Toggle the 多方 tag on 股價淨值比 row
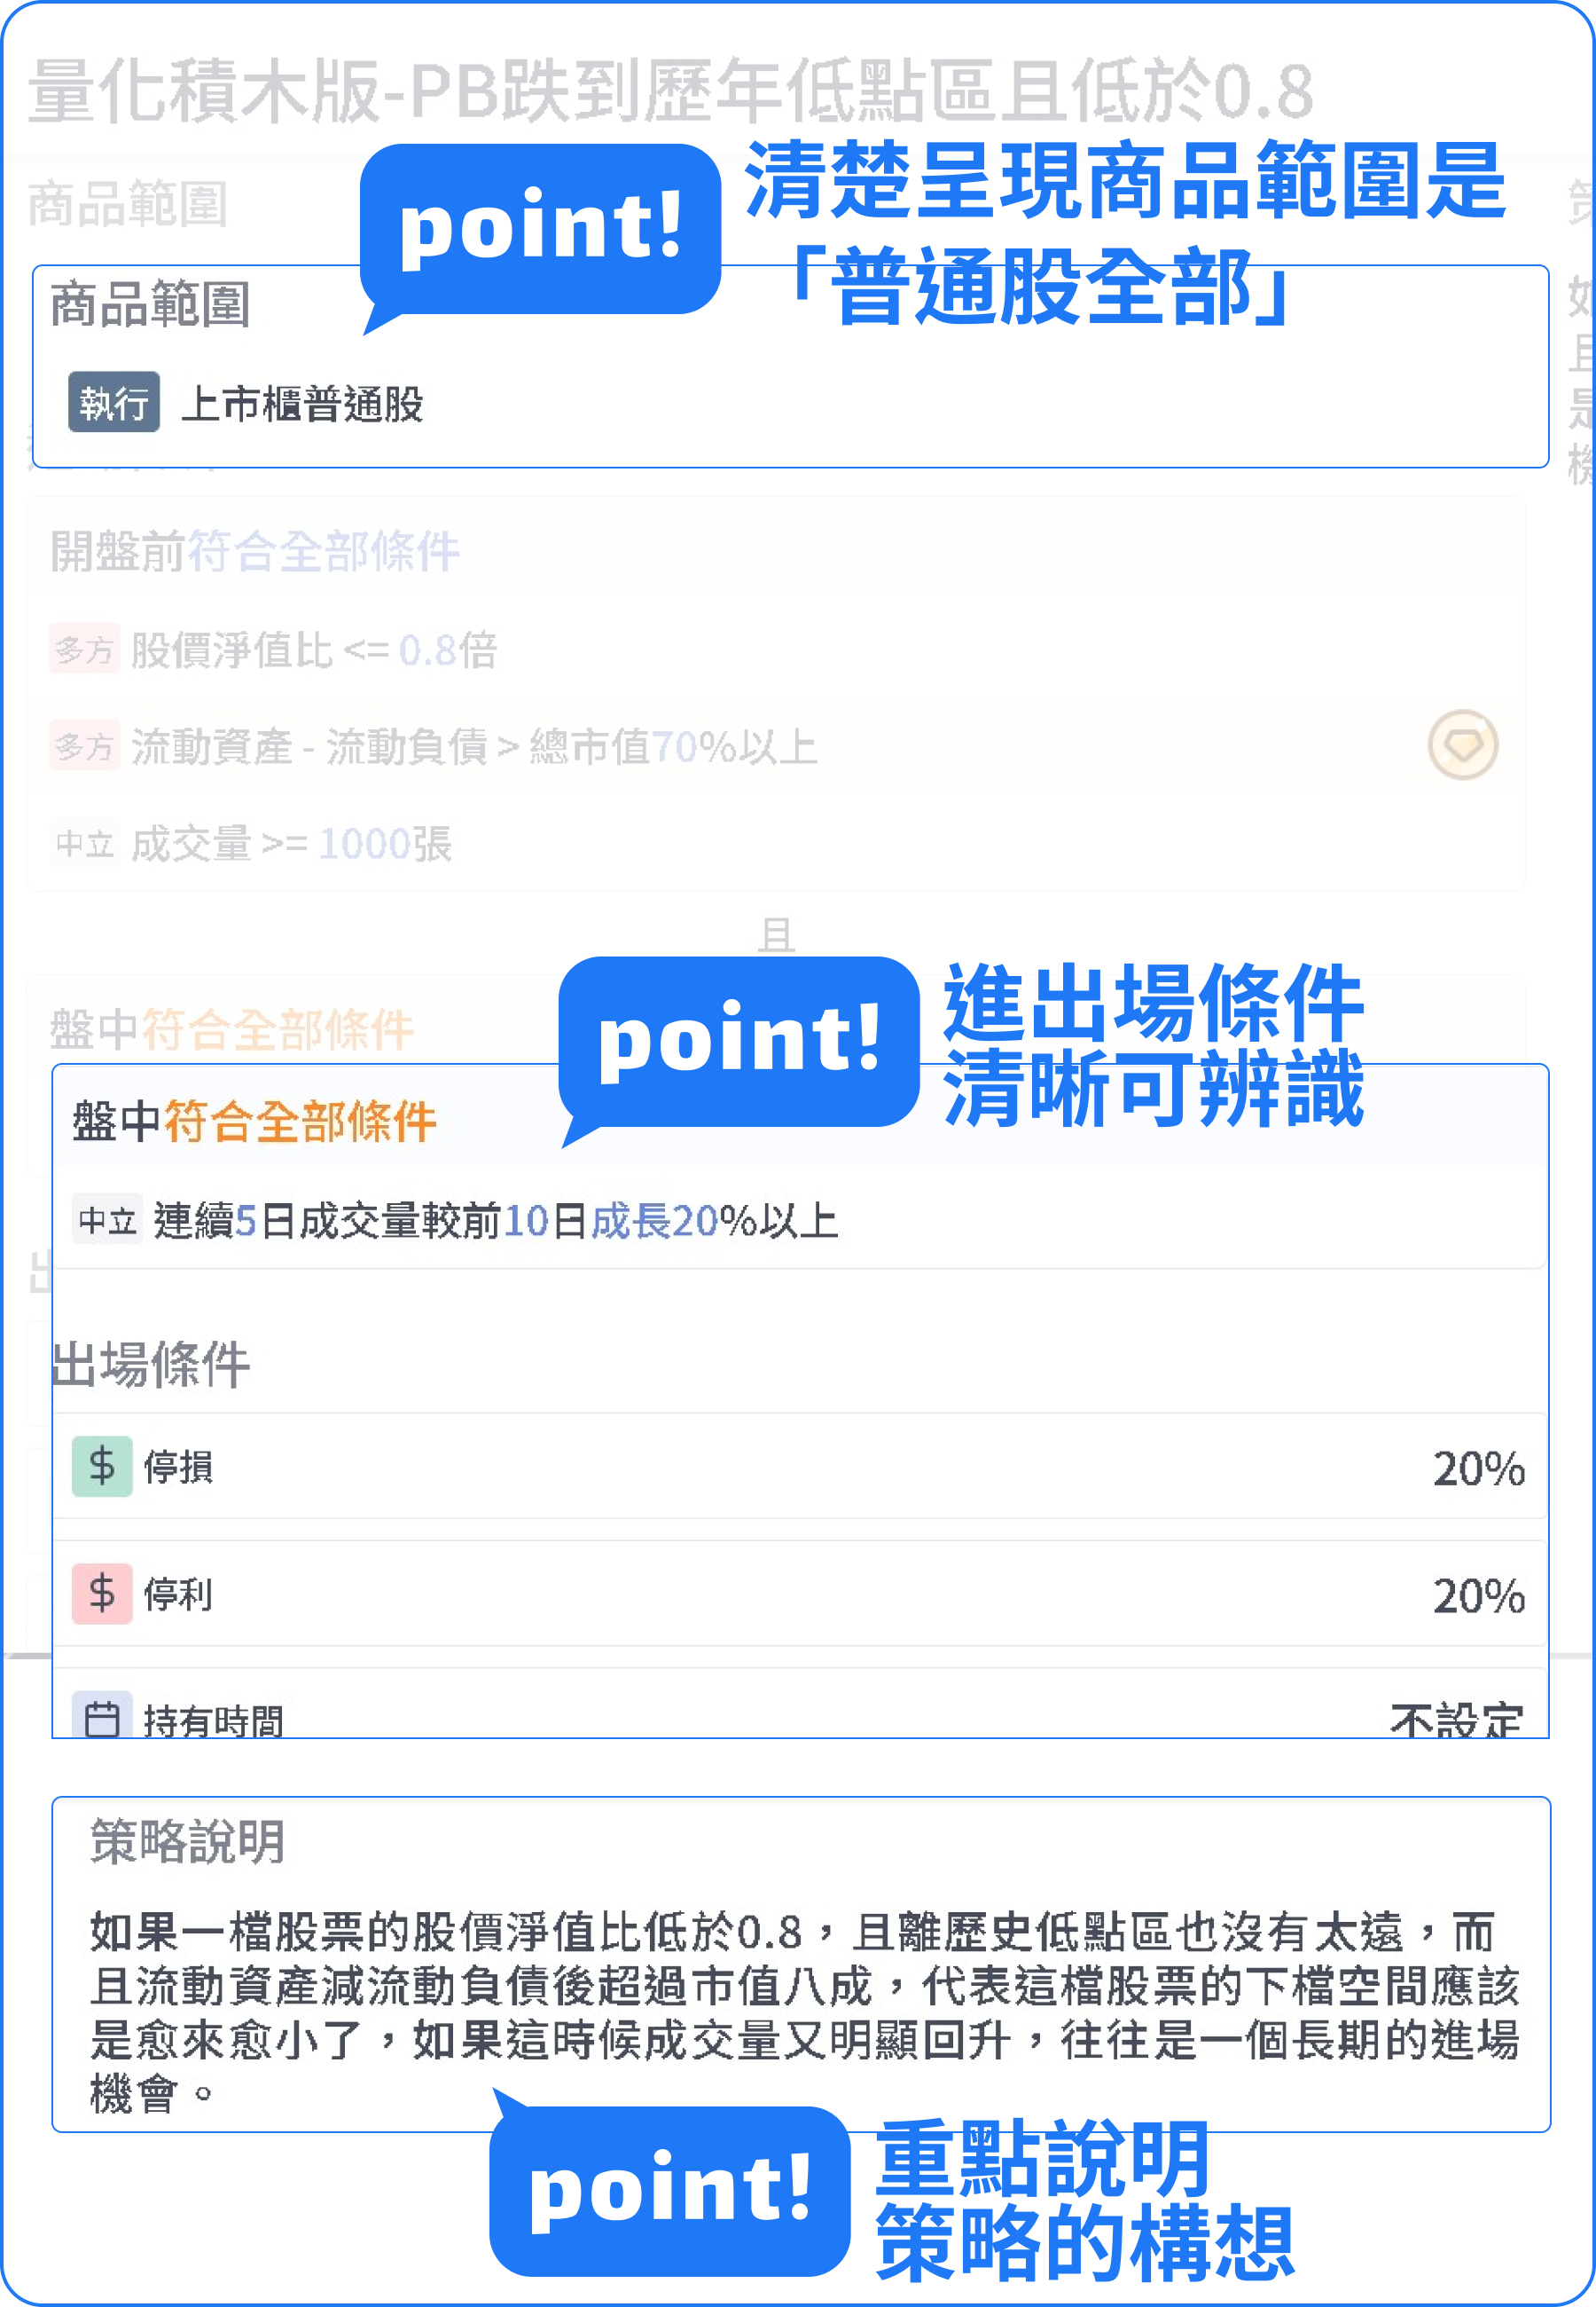Image resolution: width=1596 pixels, height=2307 pixels. click(x=84, y=650)
